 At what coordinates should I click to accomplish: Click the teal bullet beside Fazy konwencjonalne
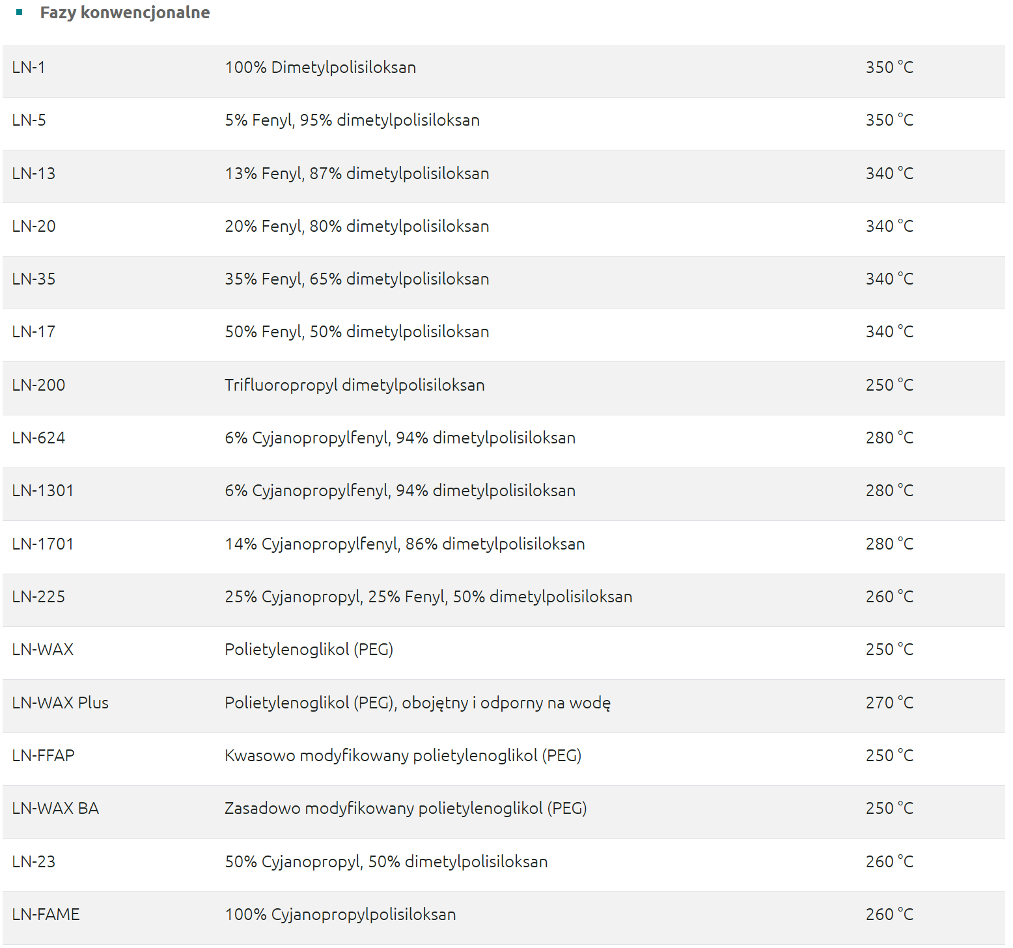click(x=20, y=12)
